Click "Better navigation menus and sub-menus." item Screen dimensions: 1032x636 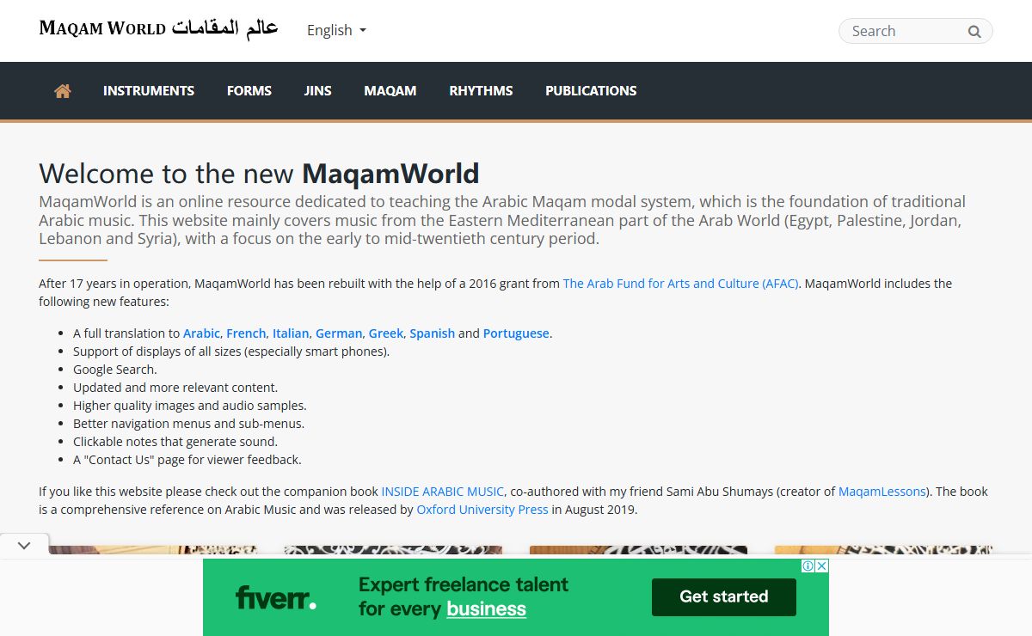coord(189,424)
